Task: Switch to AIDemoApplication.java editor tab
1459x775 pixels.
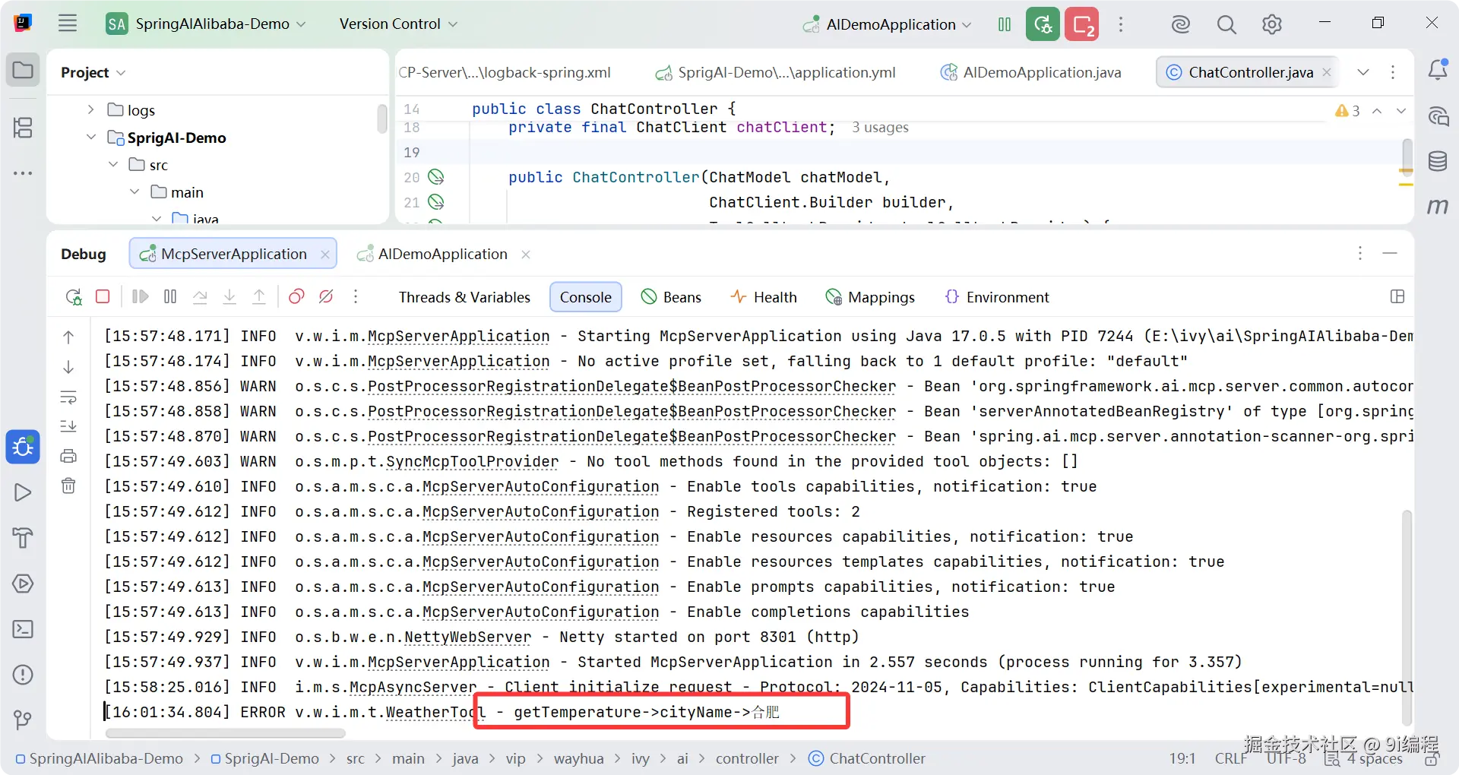Action: tap(1030, 72)
